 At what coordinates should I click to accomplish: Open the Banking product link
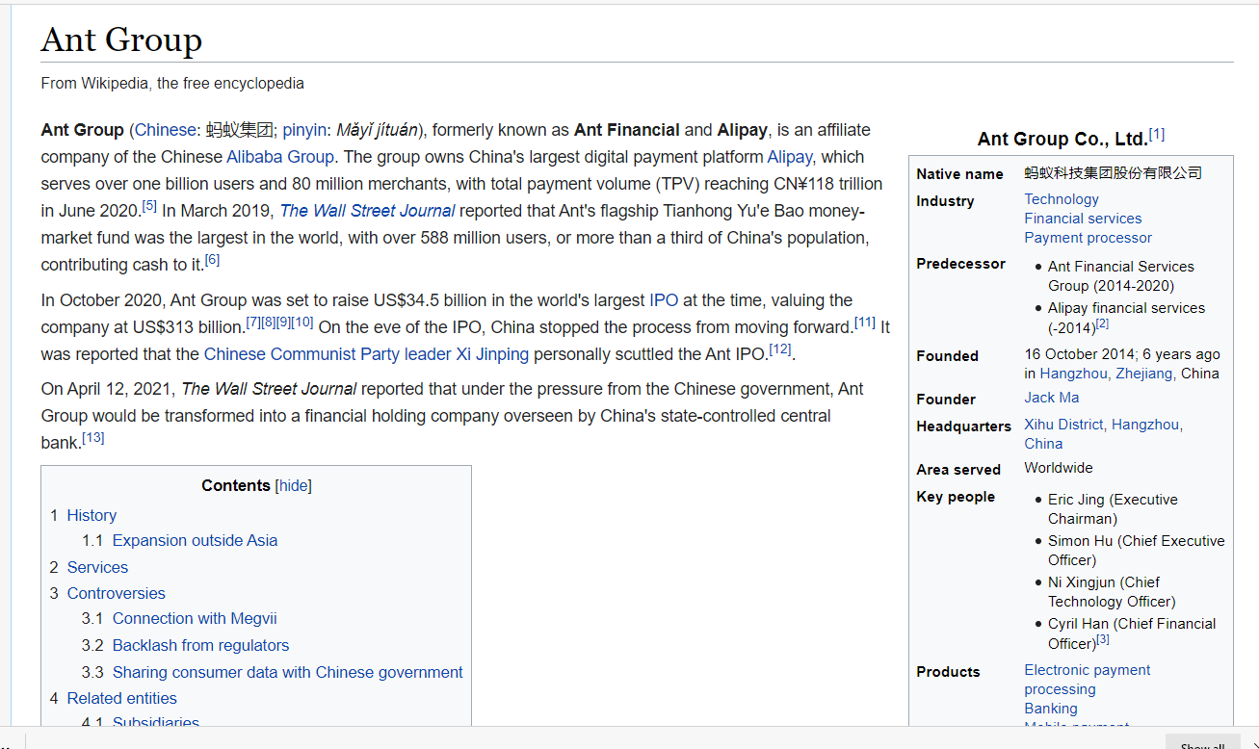(x=1051, y=709)
